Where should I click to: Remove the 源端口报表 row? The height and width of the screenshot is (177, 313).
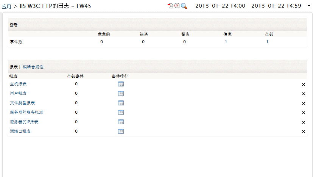[x=304, y=132]
